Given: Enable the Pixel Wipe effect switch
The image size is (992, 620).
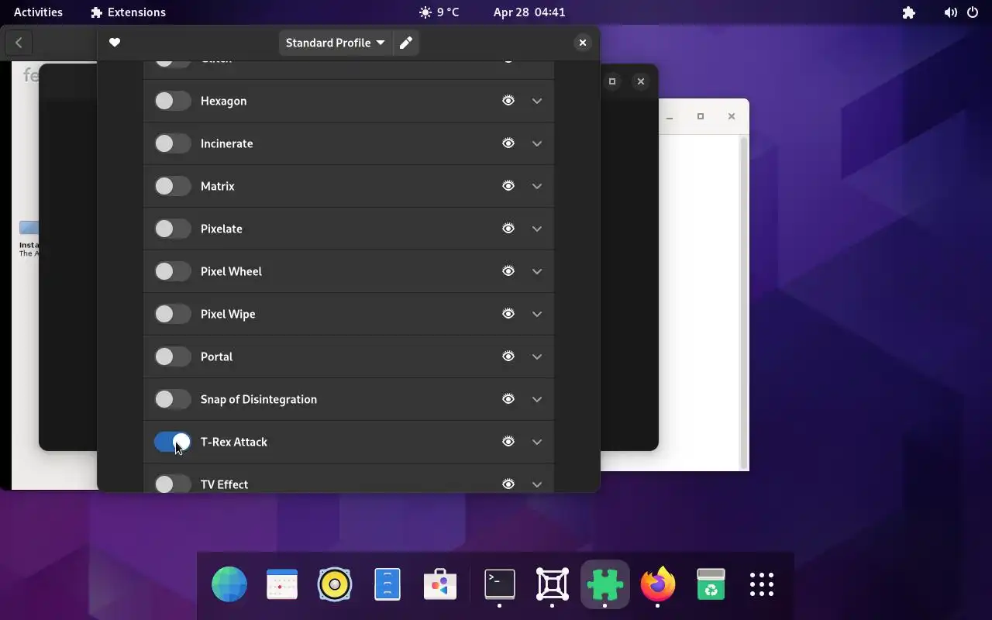Looking at the screenshot, I should tap(172, 314).
